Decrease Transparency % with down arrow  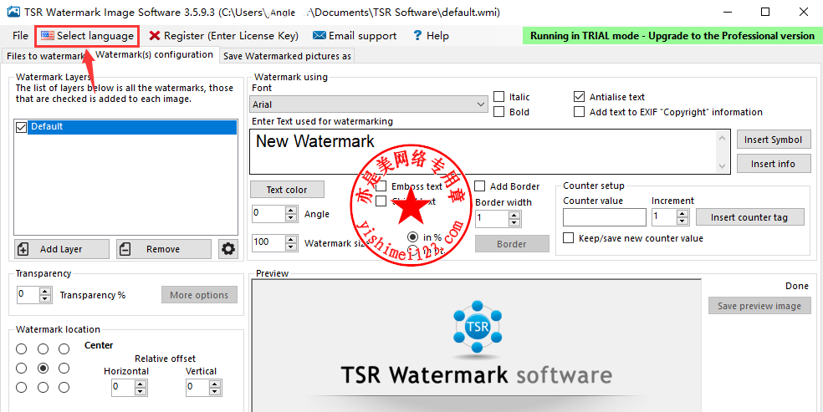46,298
